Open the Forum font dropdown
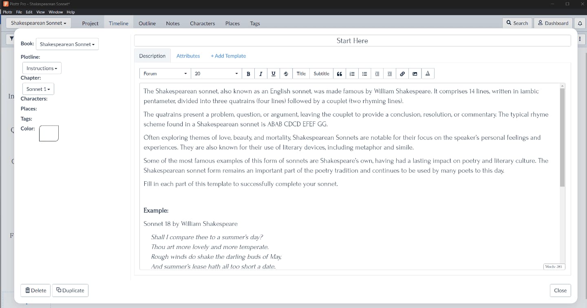This screenshot has height=308, width=587. click(165, 74)
